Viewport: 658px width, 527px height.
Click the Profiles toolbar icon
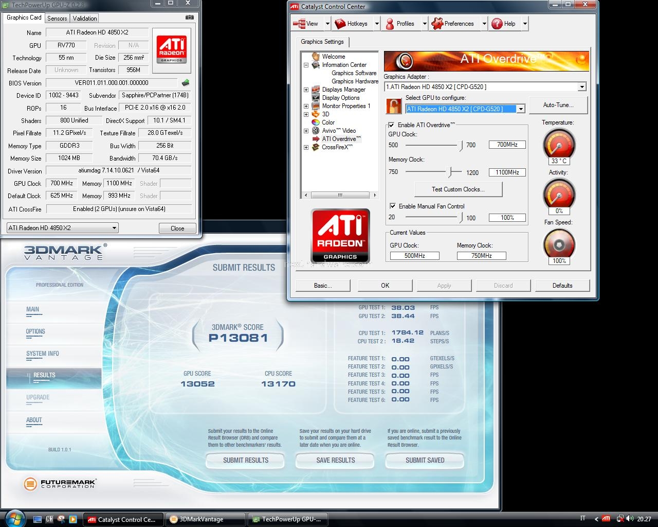pyautogui.click(x=390, y=24)
